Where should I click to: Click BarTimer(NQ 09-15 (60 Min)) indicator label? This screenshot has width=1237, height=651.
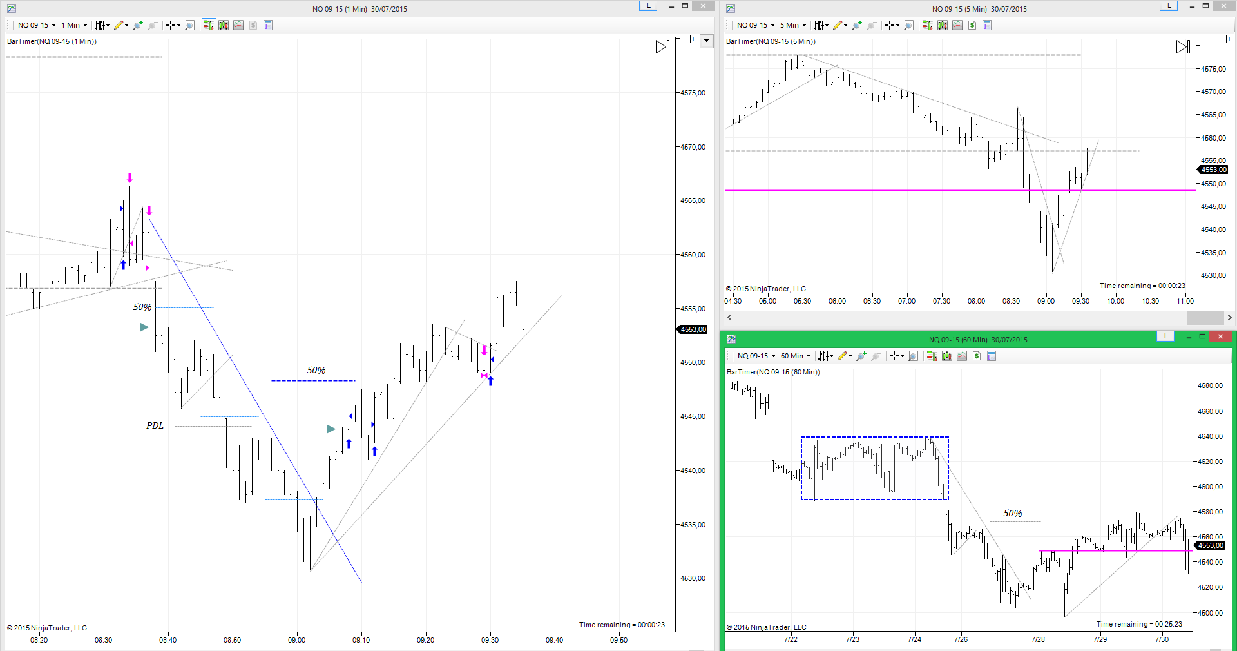(773, 372)
